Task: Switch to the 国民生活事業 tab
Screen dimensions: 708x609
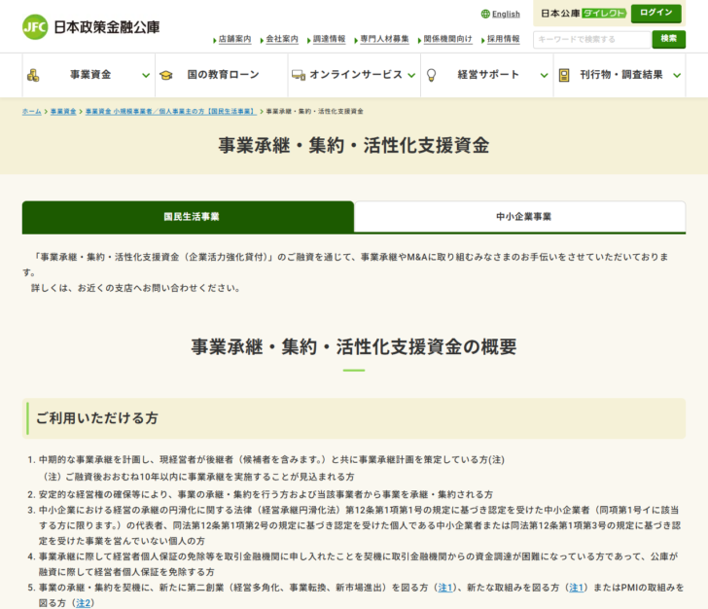Action: (x=188, y=217)
